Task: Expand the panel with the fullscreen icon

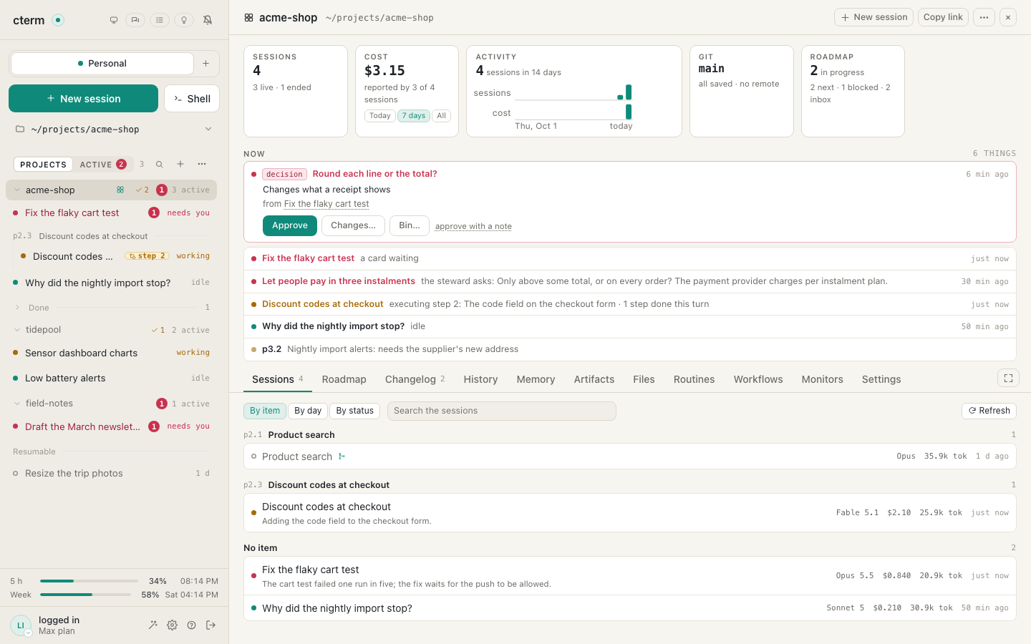Action: point(1008,379)
